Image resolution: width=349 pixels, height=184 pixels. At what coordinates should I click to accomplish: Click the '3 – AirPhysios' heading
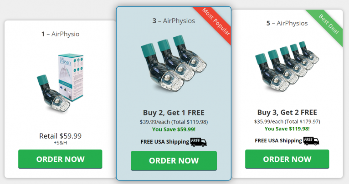point(174,21)
